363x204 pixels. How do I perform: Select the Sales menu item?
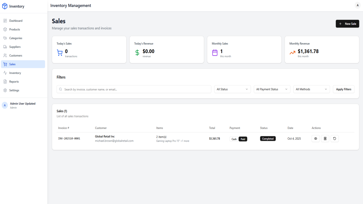pyautogui.click(x=23, y=64)
